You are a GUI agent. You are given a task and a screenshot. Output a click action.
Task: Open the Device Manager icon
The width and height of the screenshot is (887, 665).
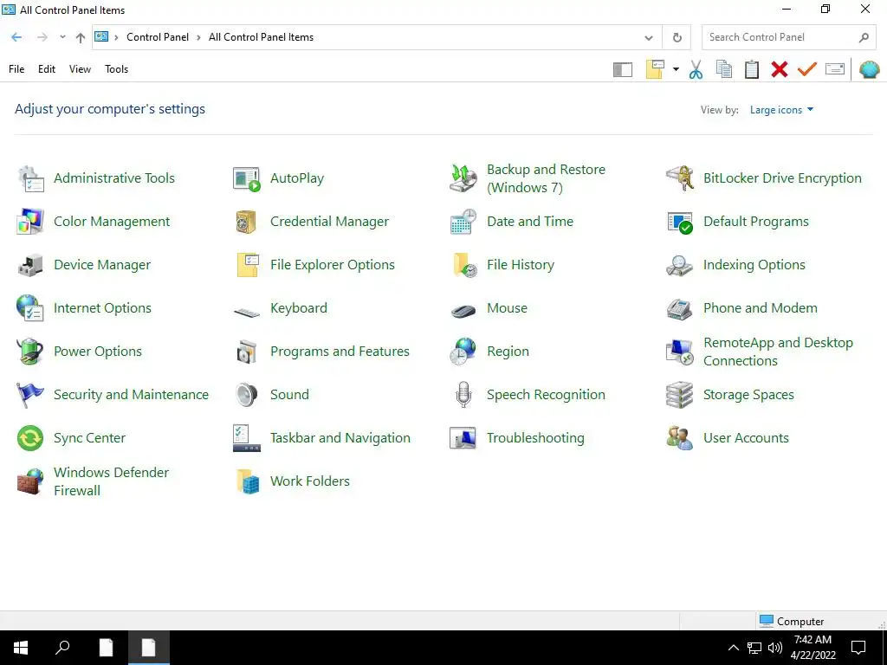[x=30, y=265]
